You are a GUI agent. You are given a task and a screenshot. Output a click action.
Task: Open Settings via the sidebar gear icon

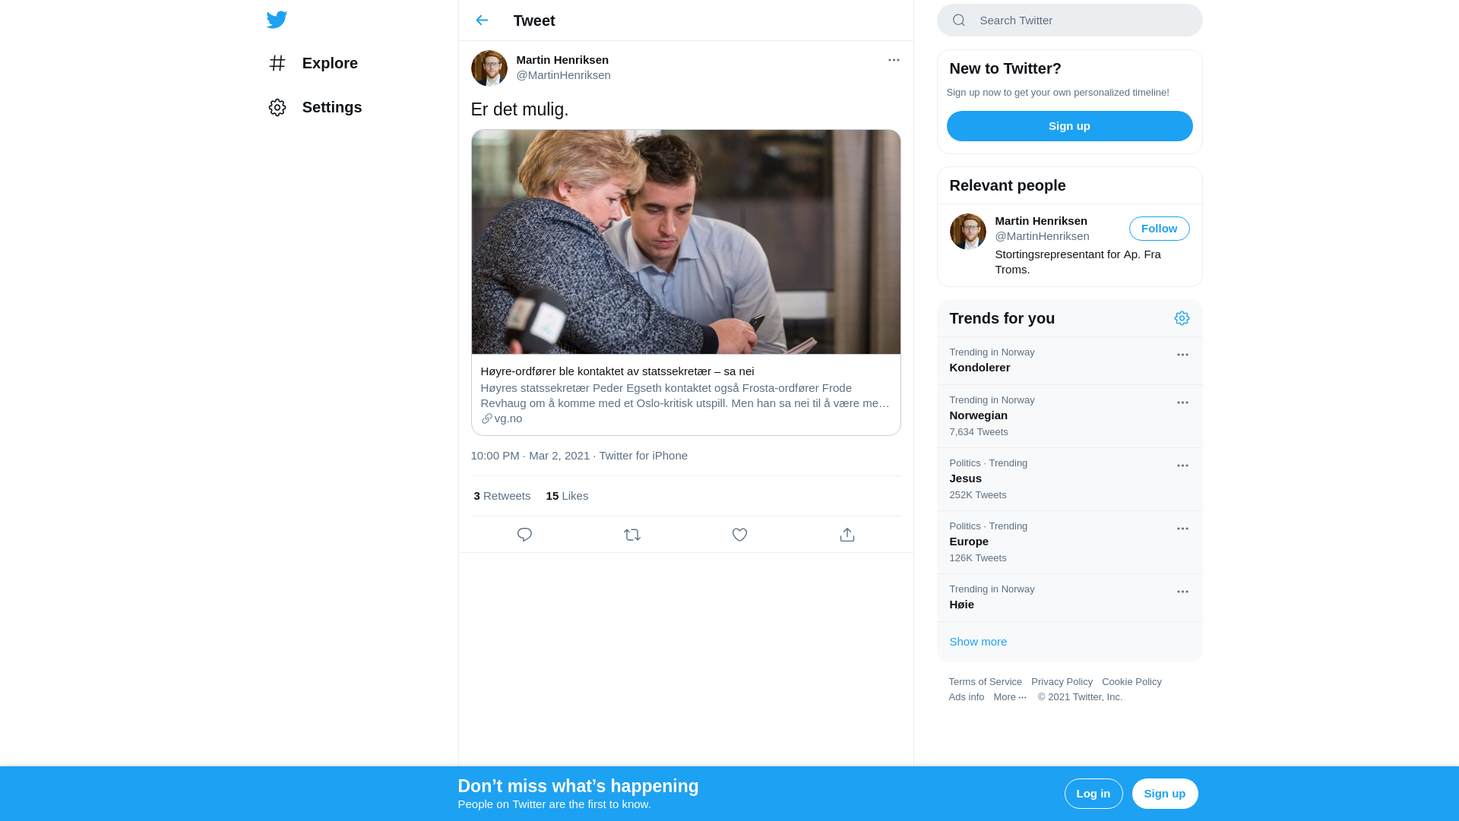tap(277, 107)
